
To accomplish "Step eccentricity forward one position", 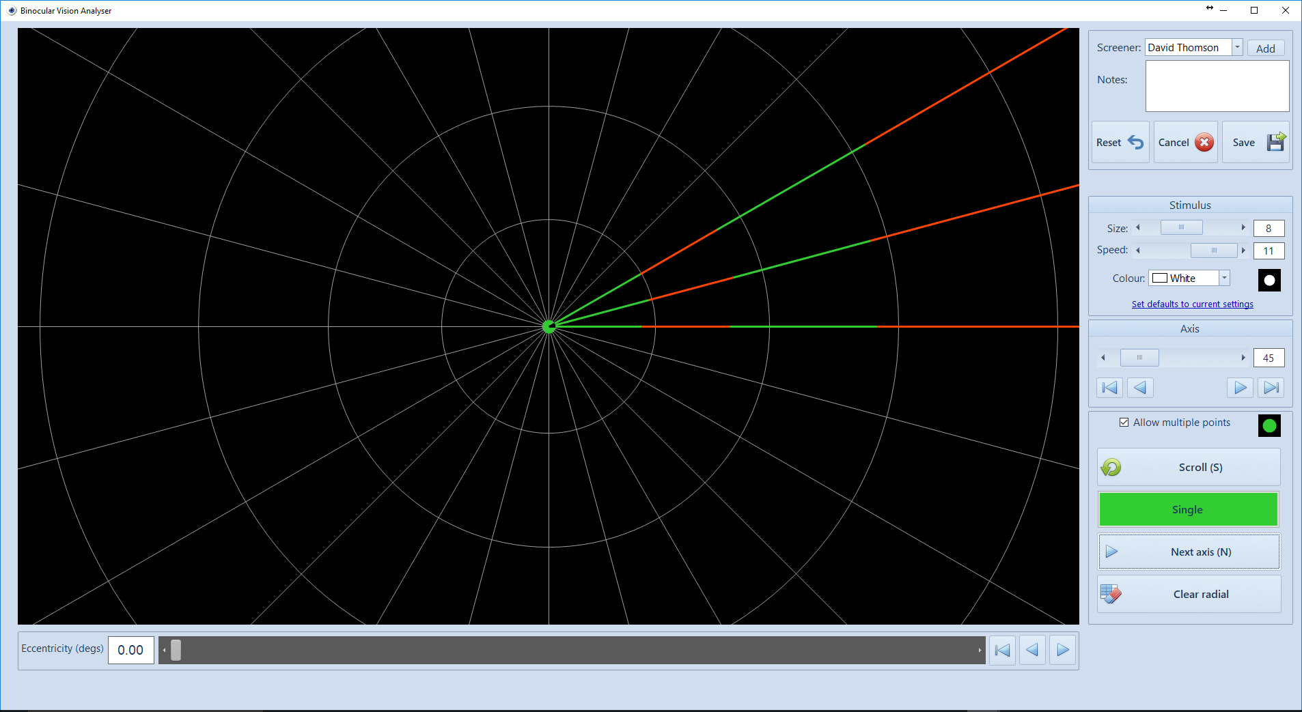I will pyautogui.click(x=1062, y=651).
